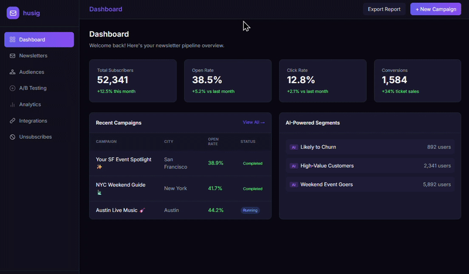Screen dimensions: 469x274
Task: Click the Analytics bar chart icon
Action: coord(13,105)
